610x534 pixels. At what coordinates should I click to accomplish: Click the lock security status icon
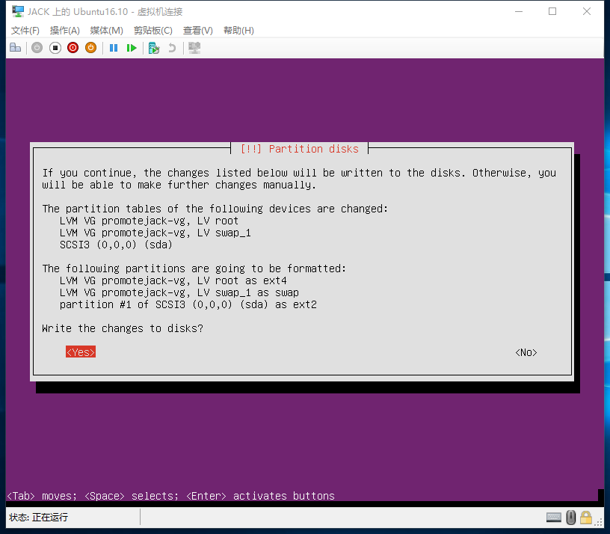pyautogui.click(x=586, y=518)
